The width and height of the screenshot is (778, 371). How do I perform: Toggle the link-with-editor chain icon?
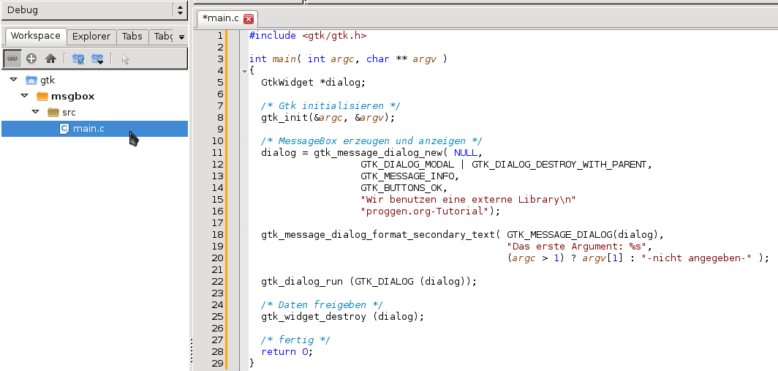(12, 59)
